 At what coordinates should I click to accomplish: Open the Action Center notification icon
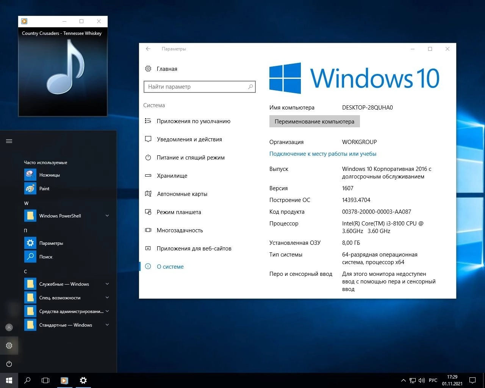click(472, 380)
